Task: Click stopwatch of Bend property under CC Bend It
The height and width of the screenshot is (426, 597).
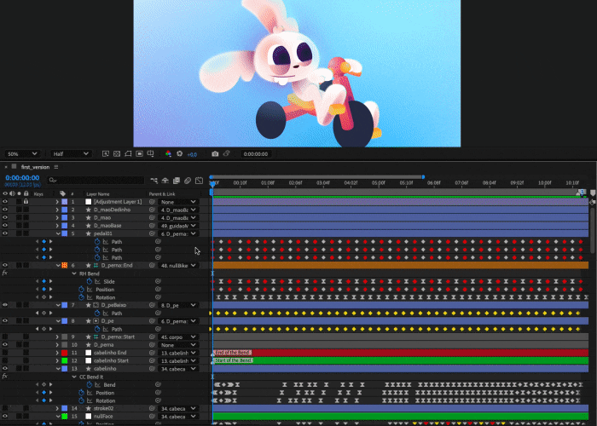Action: [89, 384]
